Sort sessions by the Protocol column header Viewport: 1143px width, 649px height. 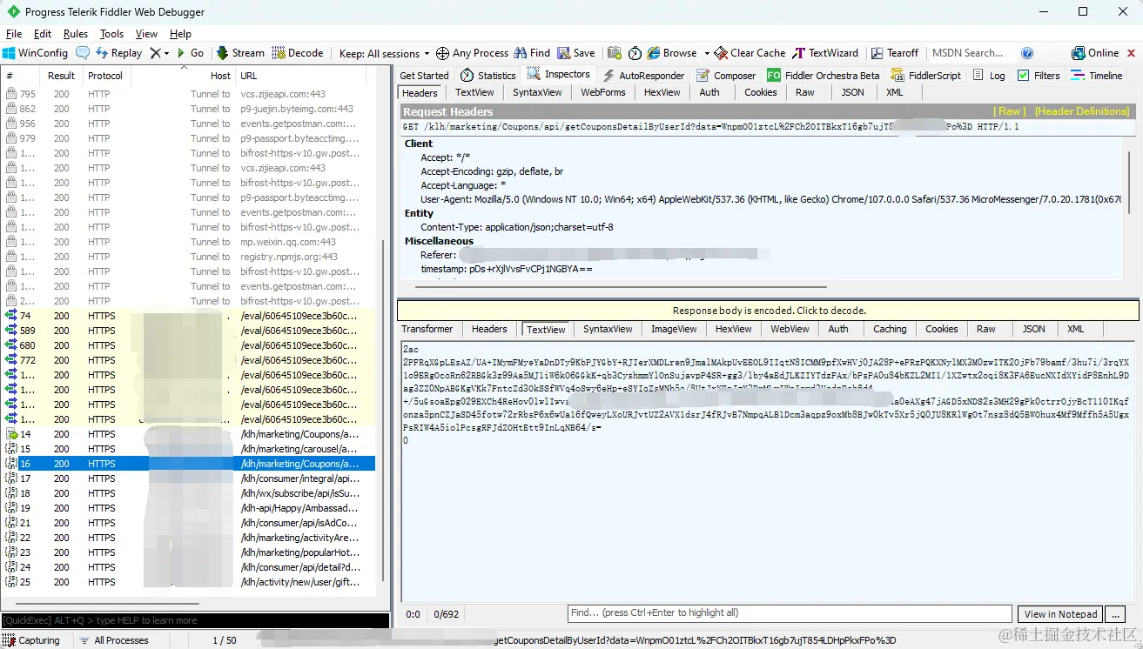[x=105, y=76]
